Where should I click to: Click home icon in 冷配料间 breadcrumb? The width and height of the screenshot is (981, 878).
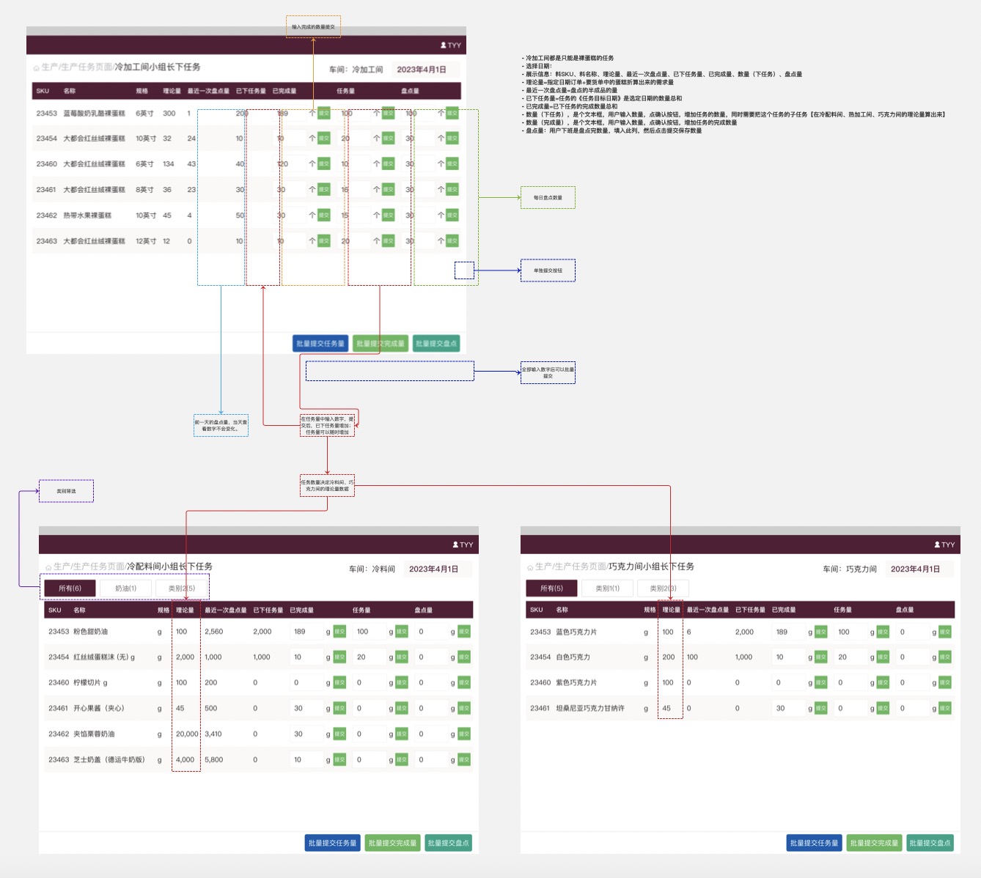49,567
